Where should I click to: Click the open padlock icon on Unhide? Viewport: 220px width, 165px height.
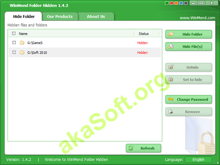pyautogui.click(x=171, y=67)
